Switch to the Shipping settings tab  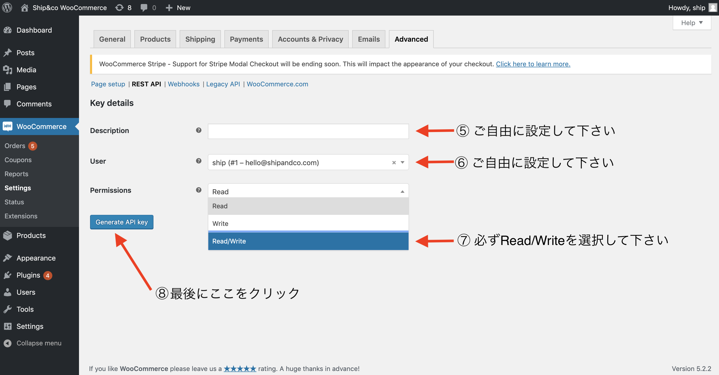coord(200,39)
